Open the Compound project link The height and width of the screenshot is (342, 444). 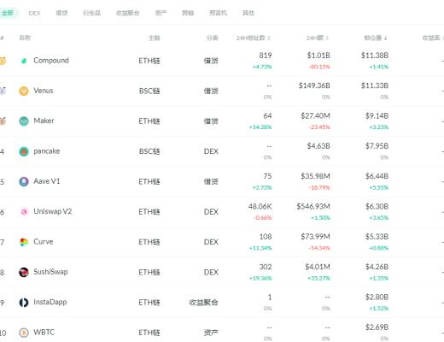click(x=51, y=61)
